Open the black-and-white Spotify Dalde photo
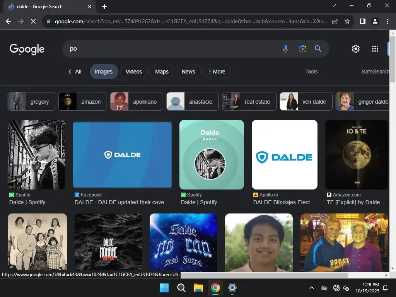This screenshot has width=396, height=297. tap(37, 155)
